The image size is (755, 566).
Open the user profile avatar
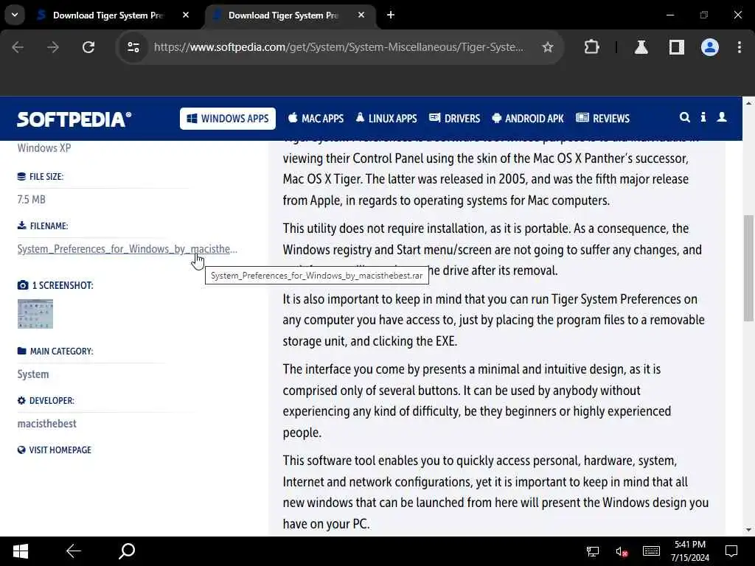click(x=710, y=47)
